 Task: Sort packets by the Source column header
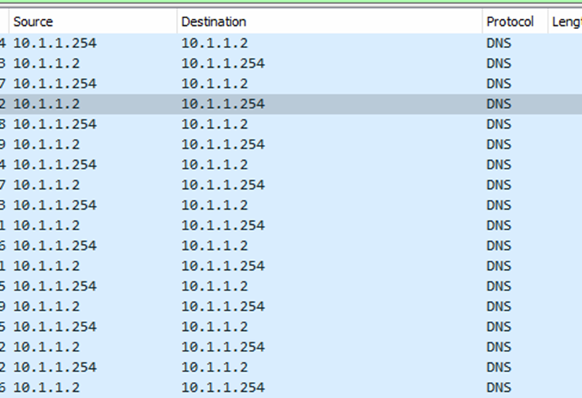click(33, 22)
